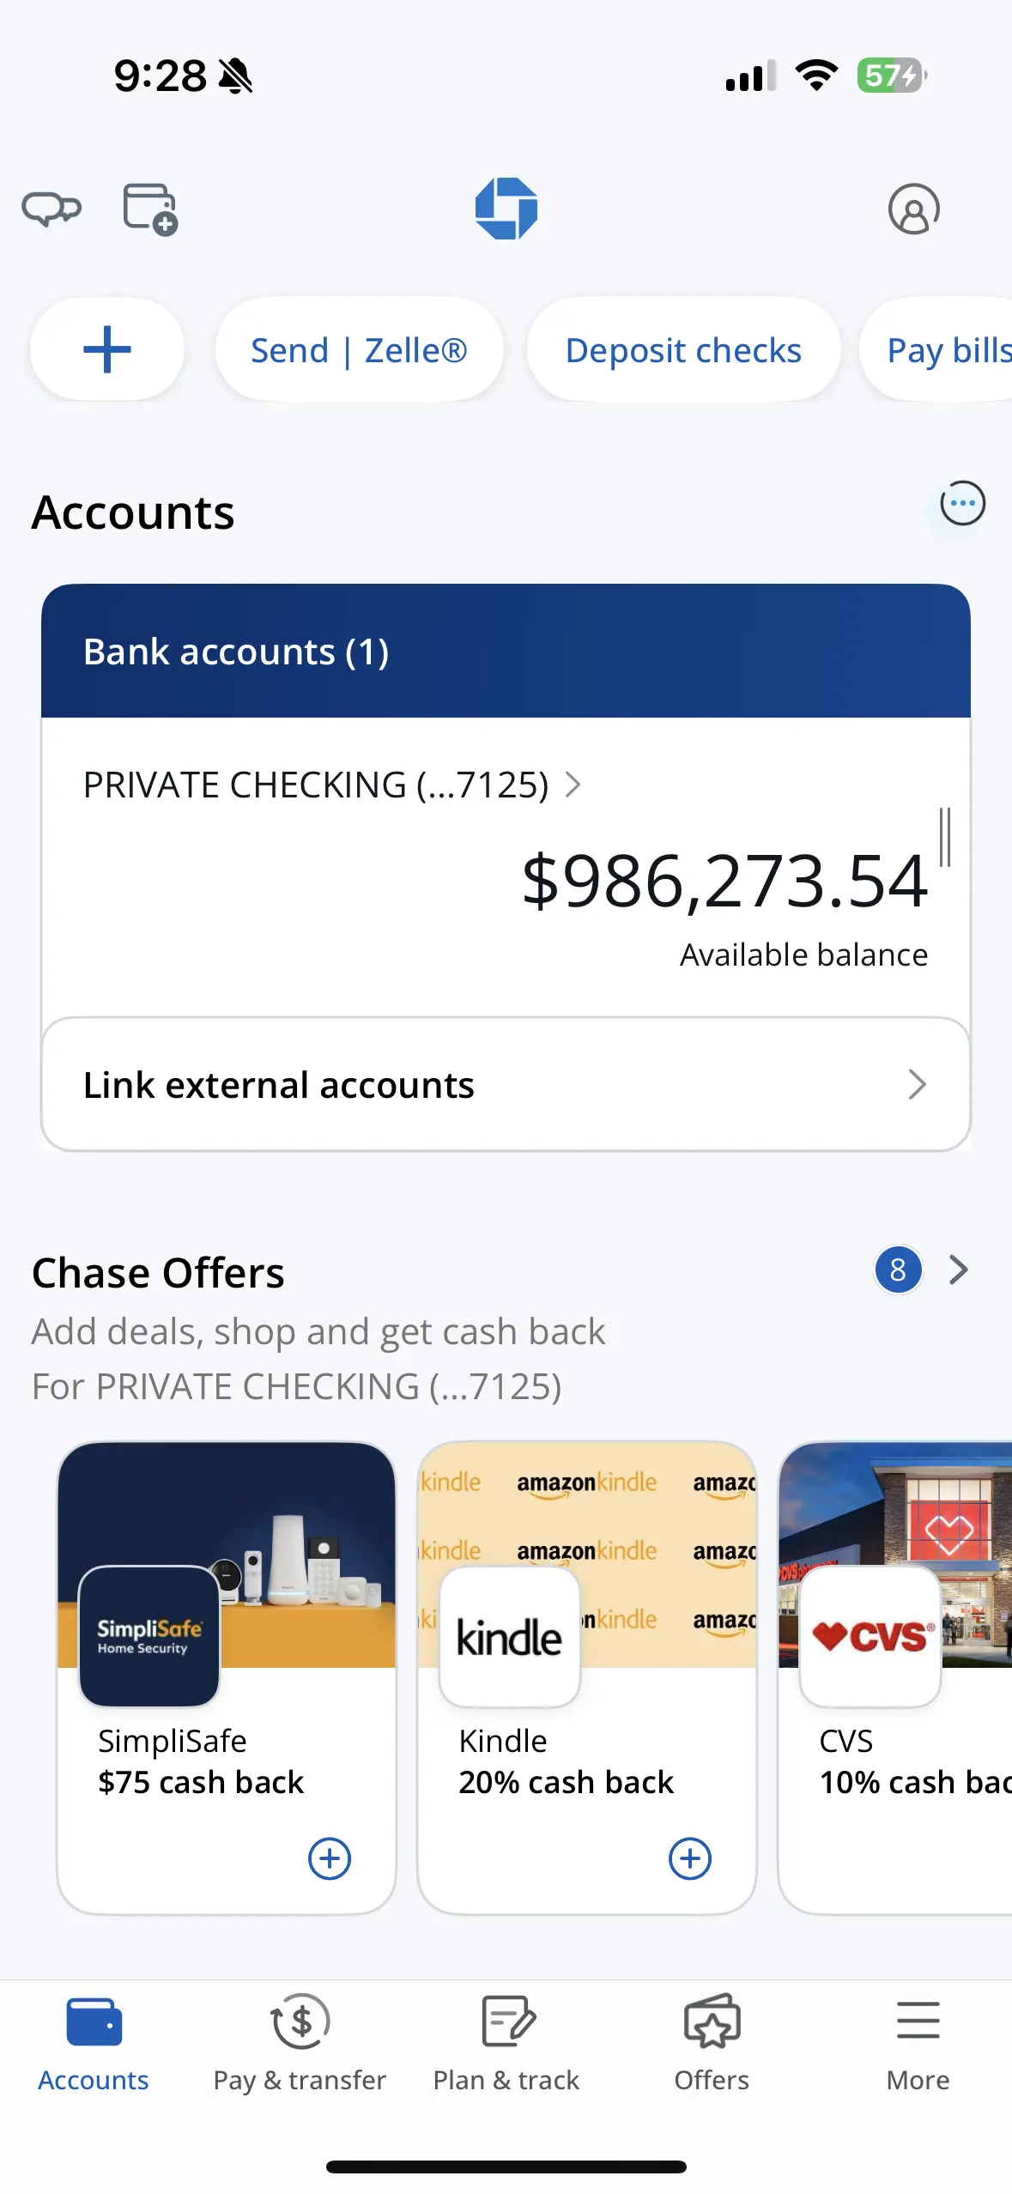Tap Deposit checks button
Viewport: 1012px width, 2194px height.
(683, 349)
